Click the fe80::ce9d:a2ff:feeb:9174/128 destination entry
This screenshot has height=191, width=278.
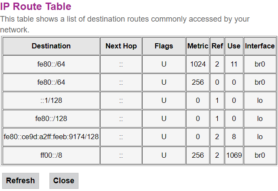[51, 137]
